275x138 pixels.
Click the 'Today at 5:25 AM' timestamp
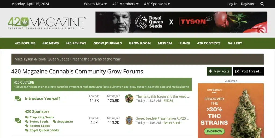pos(149,100)
